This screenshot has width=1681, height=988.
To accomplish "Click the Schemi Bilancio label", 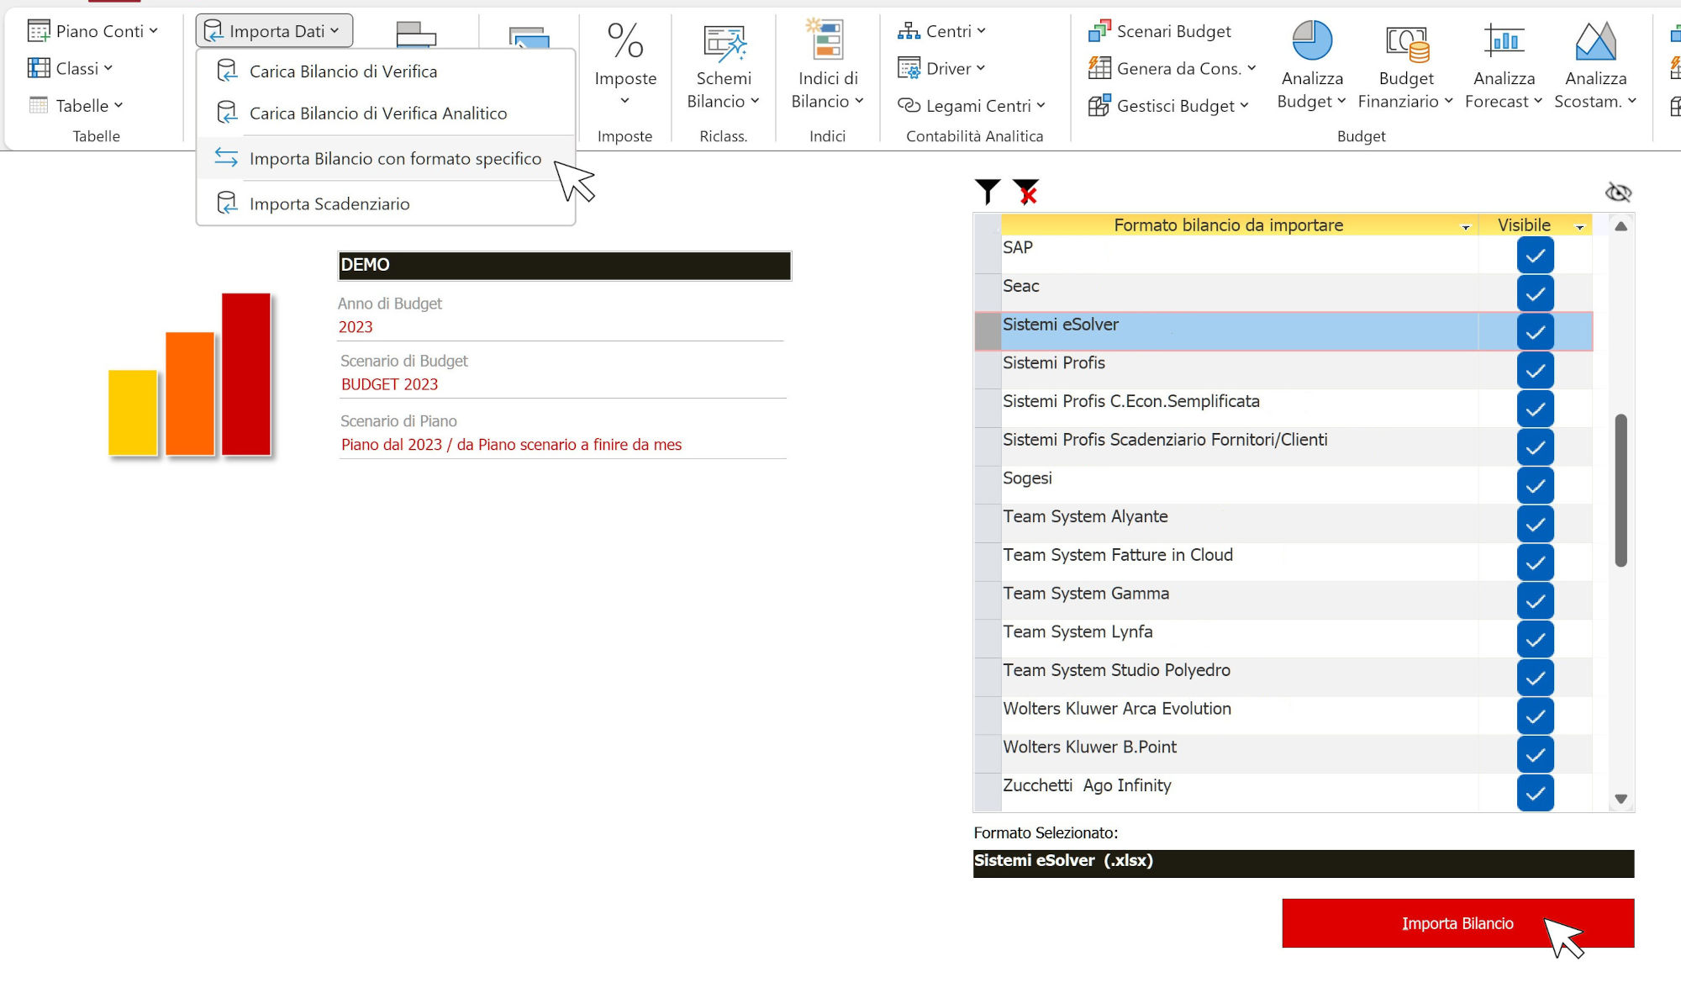I will (723, 89).
